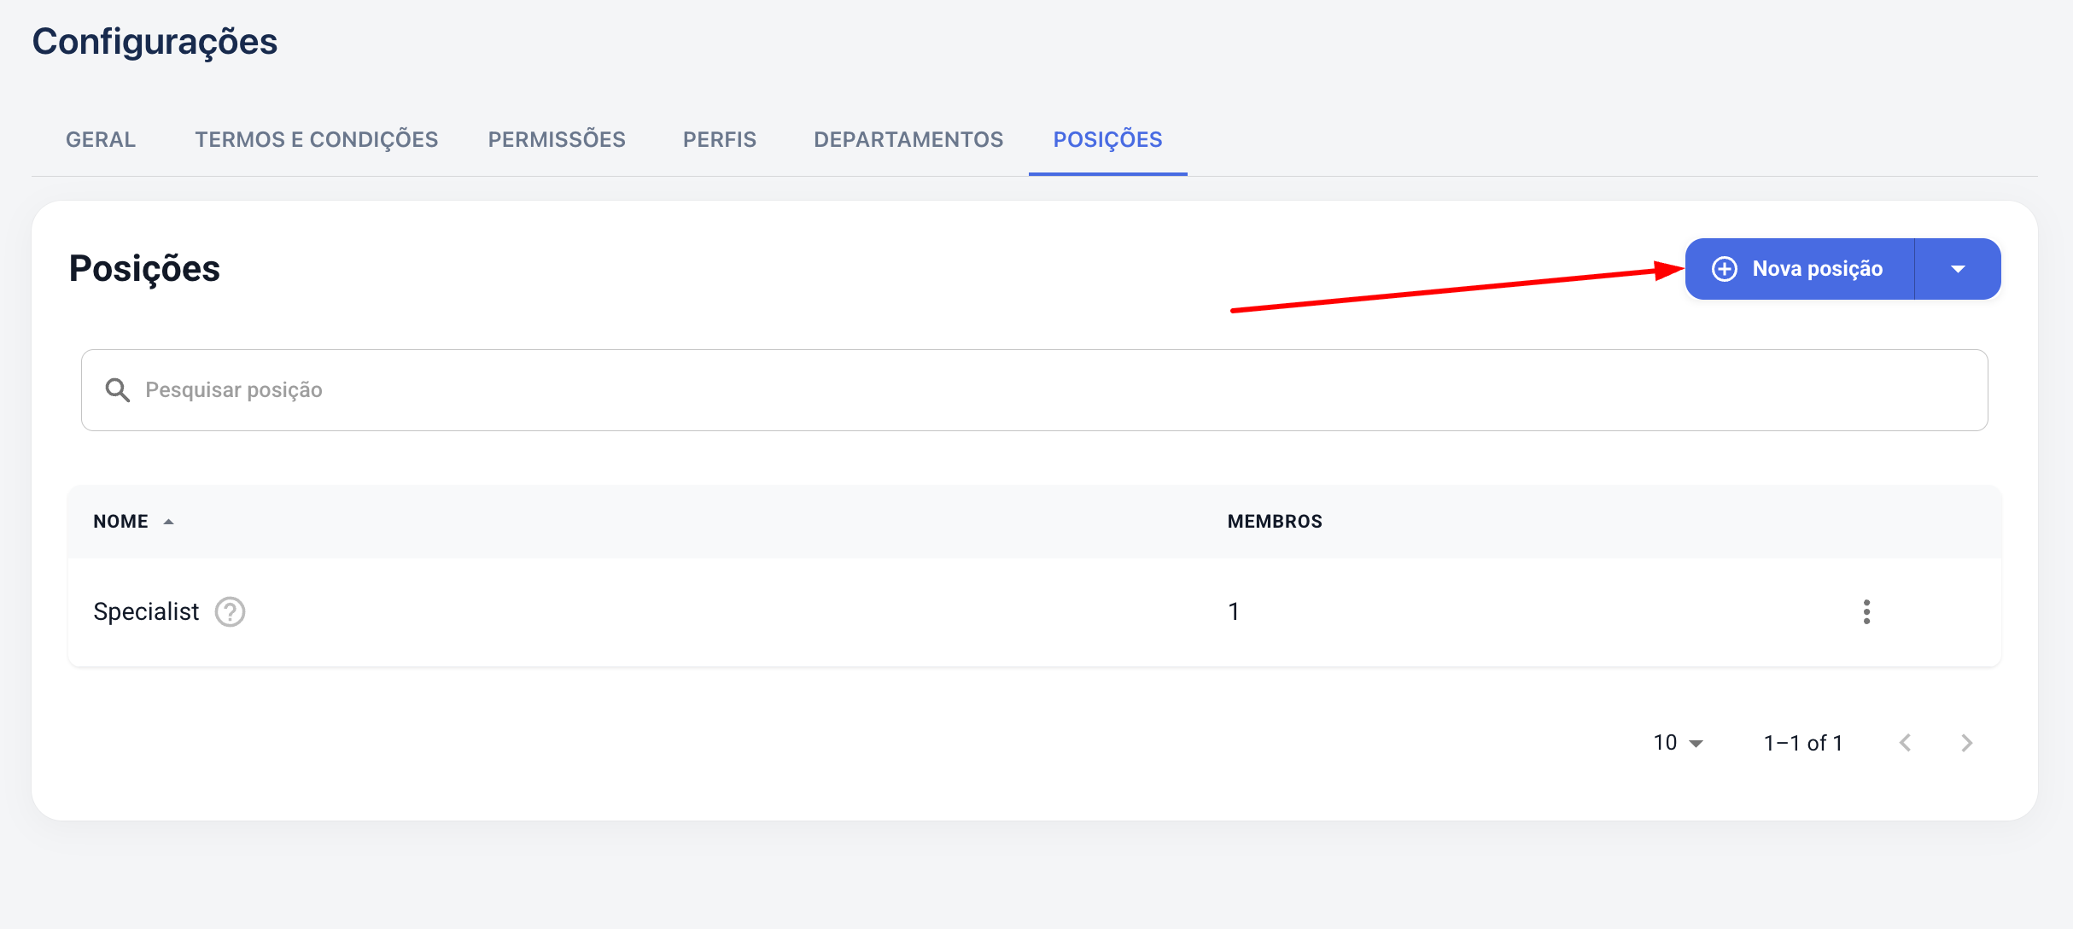Click the search magnifier icon
Viewport: 2073px width, 929px height.
(117, 390)
